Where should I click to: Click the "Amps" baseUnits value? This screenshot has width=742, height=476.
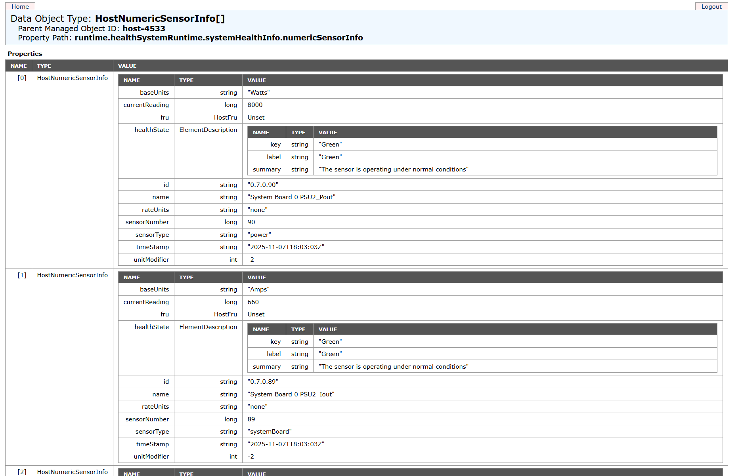tap(258, 289)
